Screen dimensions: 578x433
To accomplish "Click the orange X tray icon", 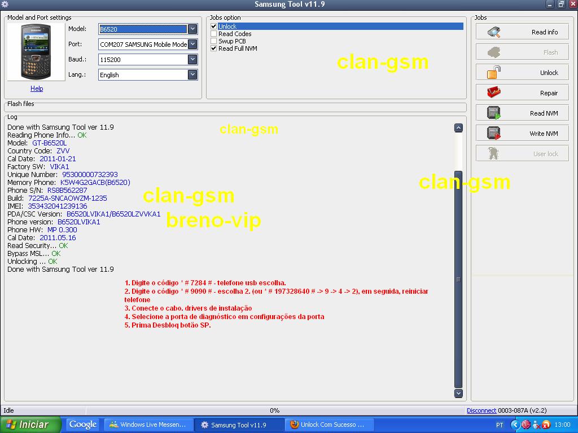I will click(x=546, y=425).
